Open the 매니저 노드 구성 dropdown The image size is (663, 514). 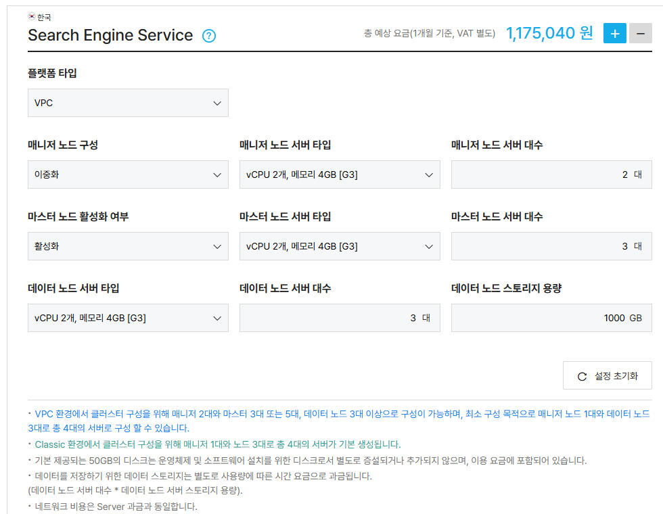tap(128, 174)
